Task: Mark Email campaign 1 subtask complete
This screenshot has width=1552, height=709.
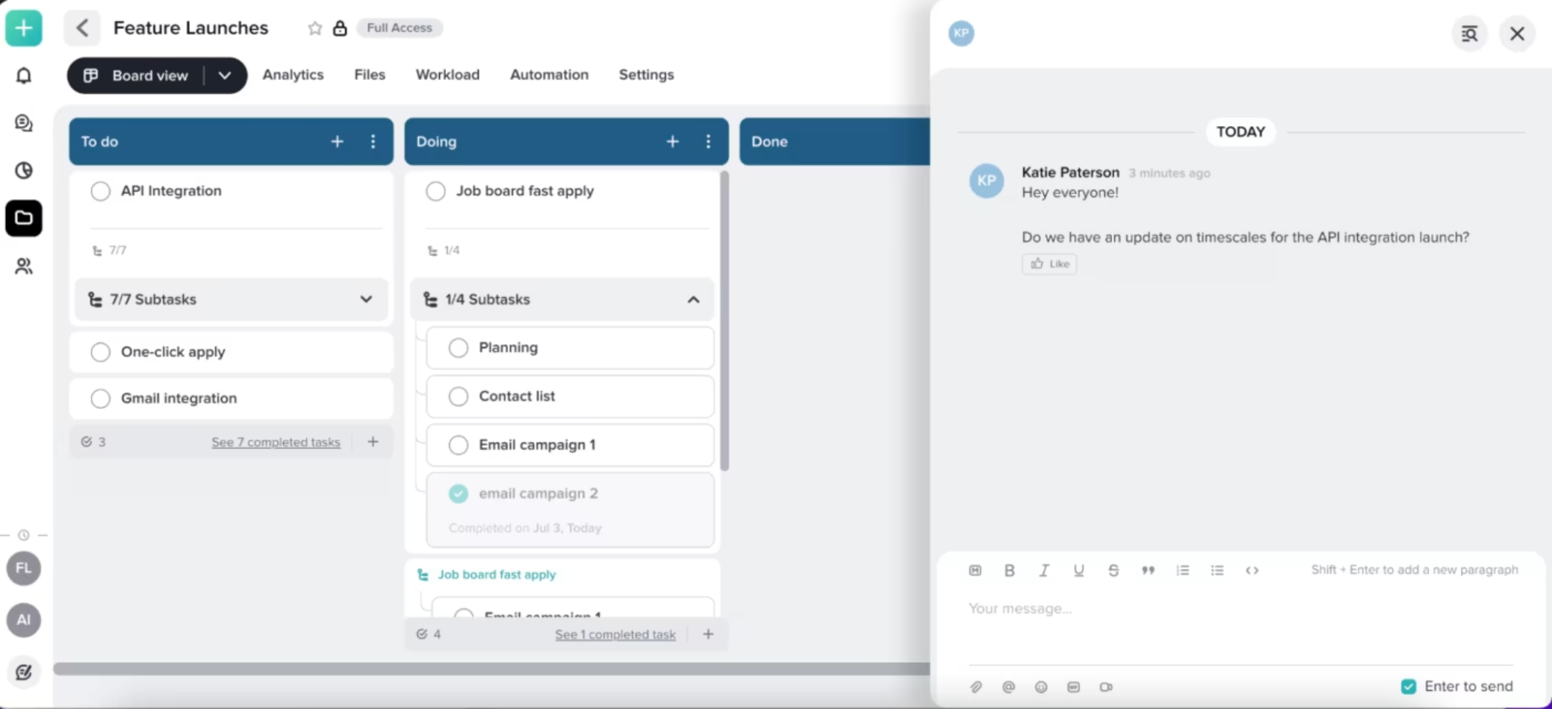Action: [459, 445]
